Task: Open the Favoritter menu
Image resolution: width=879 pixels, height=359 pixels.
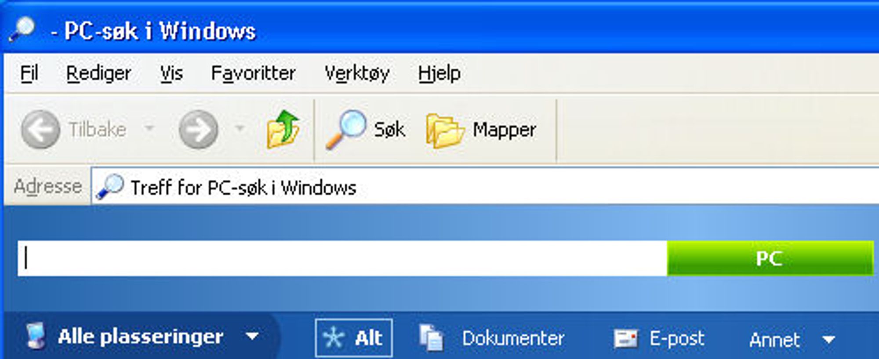Action: pos(253,73)
